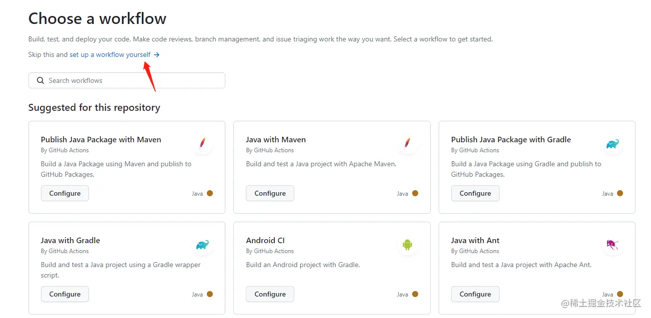Click the Java color dot on Android CI card
Image resolution: width=651 pixels, height=318 pixels.
[x=415, y=294]
